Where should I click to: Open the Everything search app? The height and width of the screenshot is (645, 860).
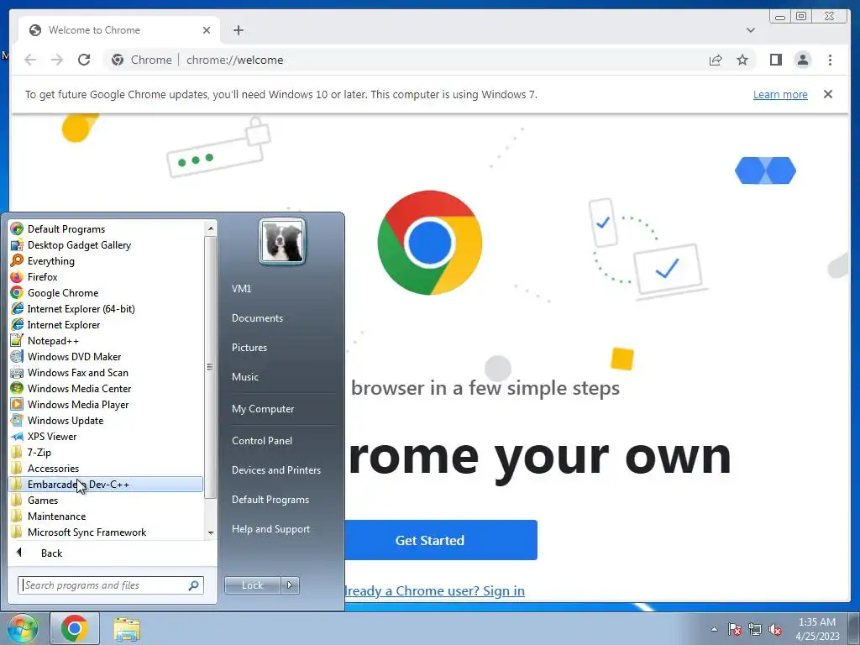(51, 261)
